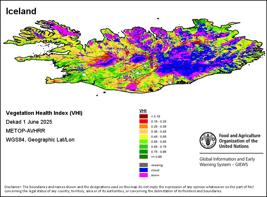
Task: Click the '0.75 - 0.85' green swatch
Action: tap(144, 152)
